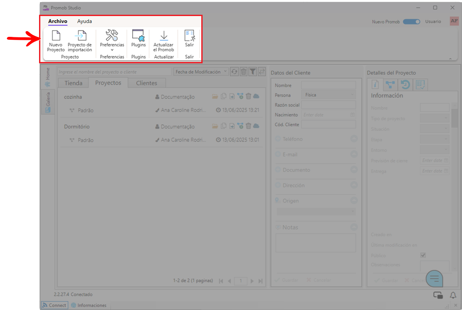Create a new project with Nuevo Proyecto
Screen dimensions: 462x310
(56, 41)
